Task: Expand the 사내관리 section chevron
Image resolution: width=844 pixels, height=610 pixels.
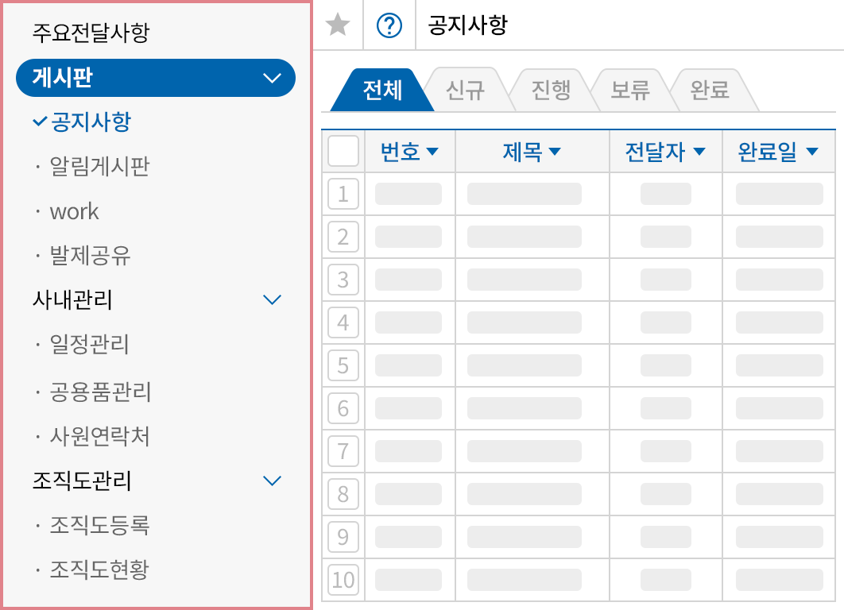Action: [x=272, y=299]
